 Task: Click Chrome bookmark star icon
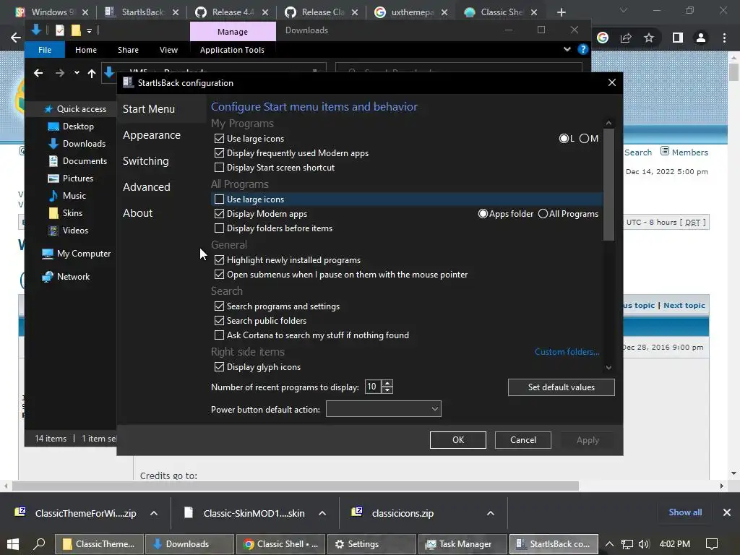click(x=649, y=38)
